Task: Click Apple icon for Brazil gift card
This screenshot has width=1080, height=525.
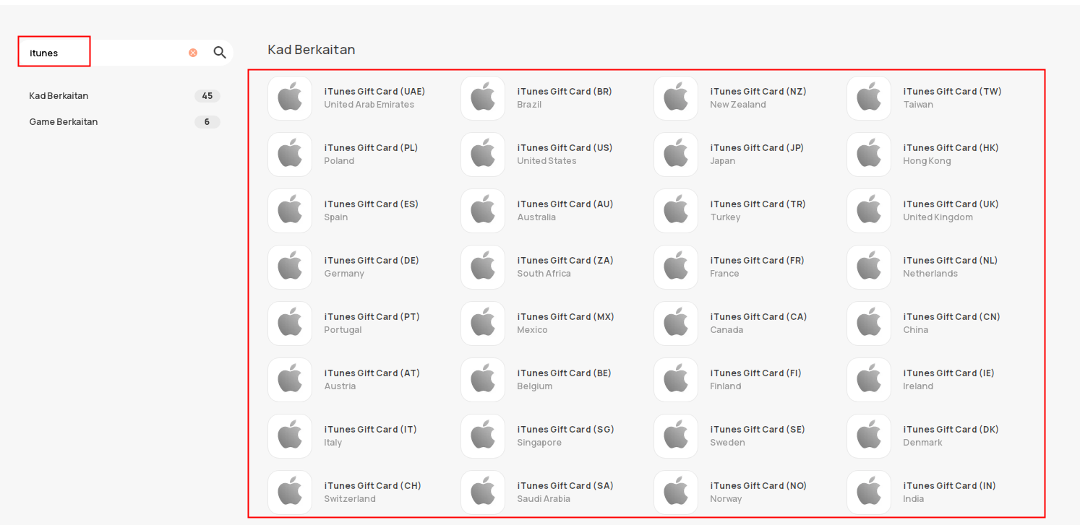Action: [483, 98]
